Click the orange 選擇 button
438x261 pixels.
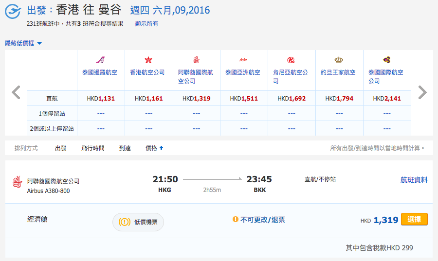point(414,219)
